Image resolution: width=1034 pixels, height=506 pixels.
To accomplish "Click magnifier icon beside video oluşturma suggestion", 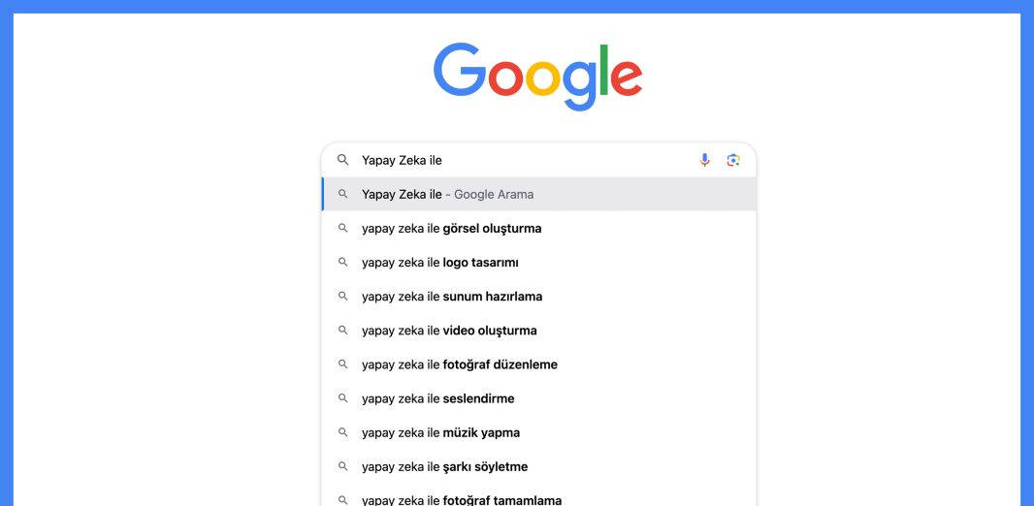I will [x=343, y=331].
